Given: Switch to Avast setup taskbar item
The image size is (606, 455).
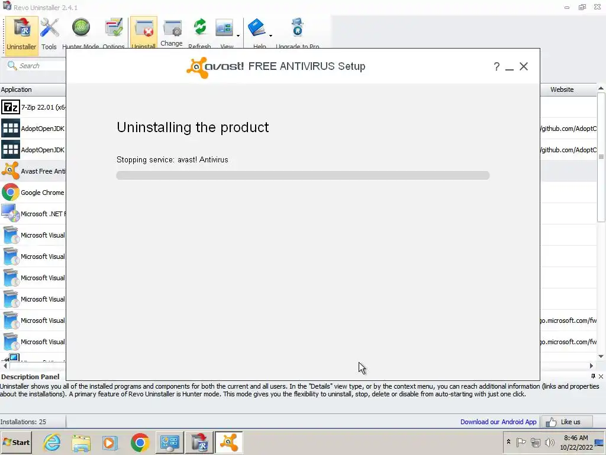Looking at the screenshot, I should click(229, 442).
